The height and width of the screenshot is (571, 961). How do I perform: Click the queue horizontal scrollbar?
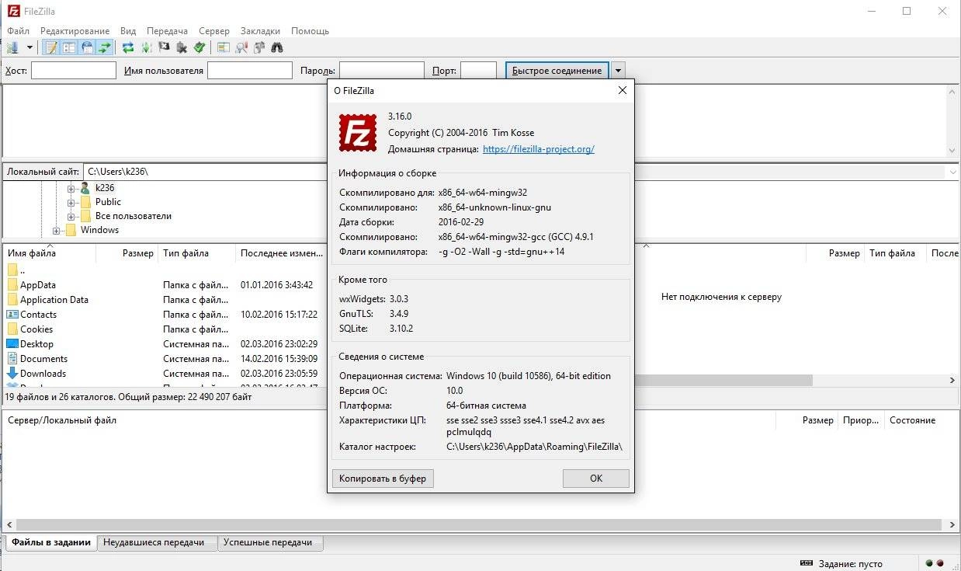[480, 525]
